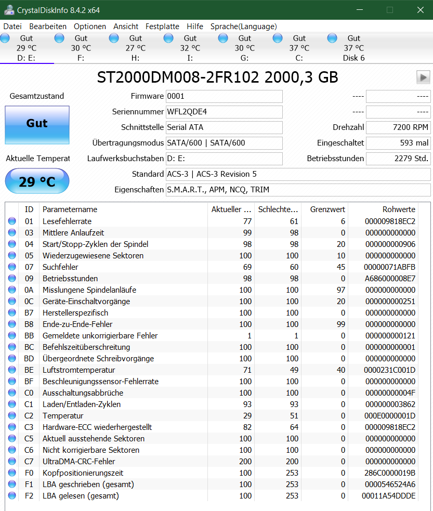Click status icon for Suchfehler row

click(x=12, y=267)
